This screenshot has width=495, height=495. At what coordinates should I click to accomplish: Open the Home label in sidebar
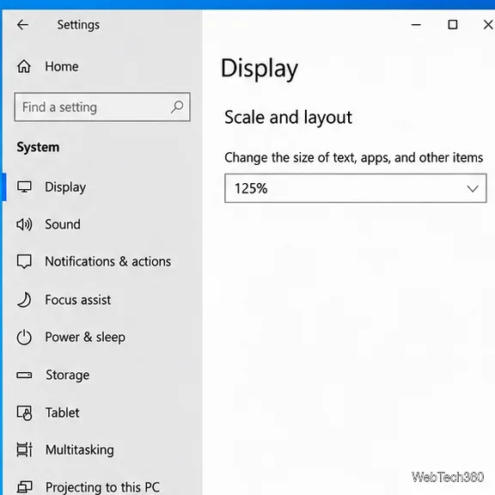[62, 67]
